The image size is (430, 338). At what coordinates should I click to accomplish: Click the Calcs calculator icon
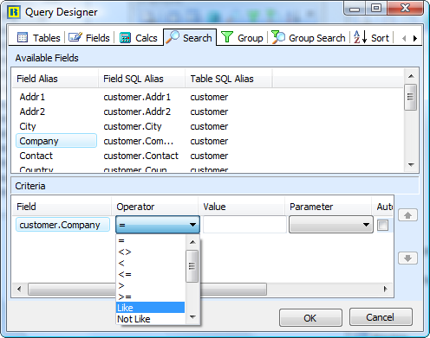125,37
